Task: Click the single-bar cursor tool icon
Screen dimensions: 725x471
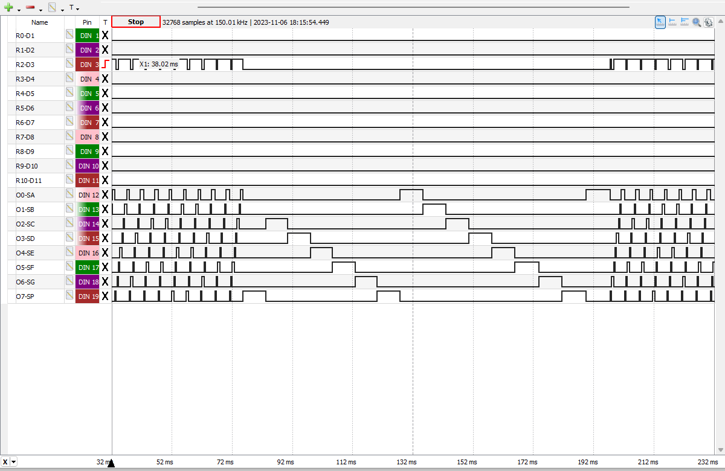Action: (672, 22)
